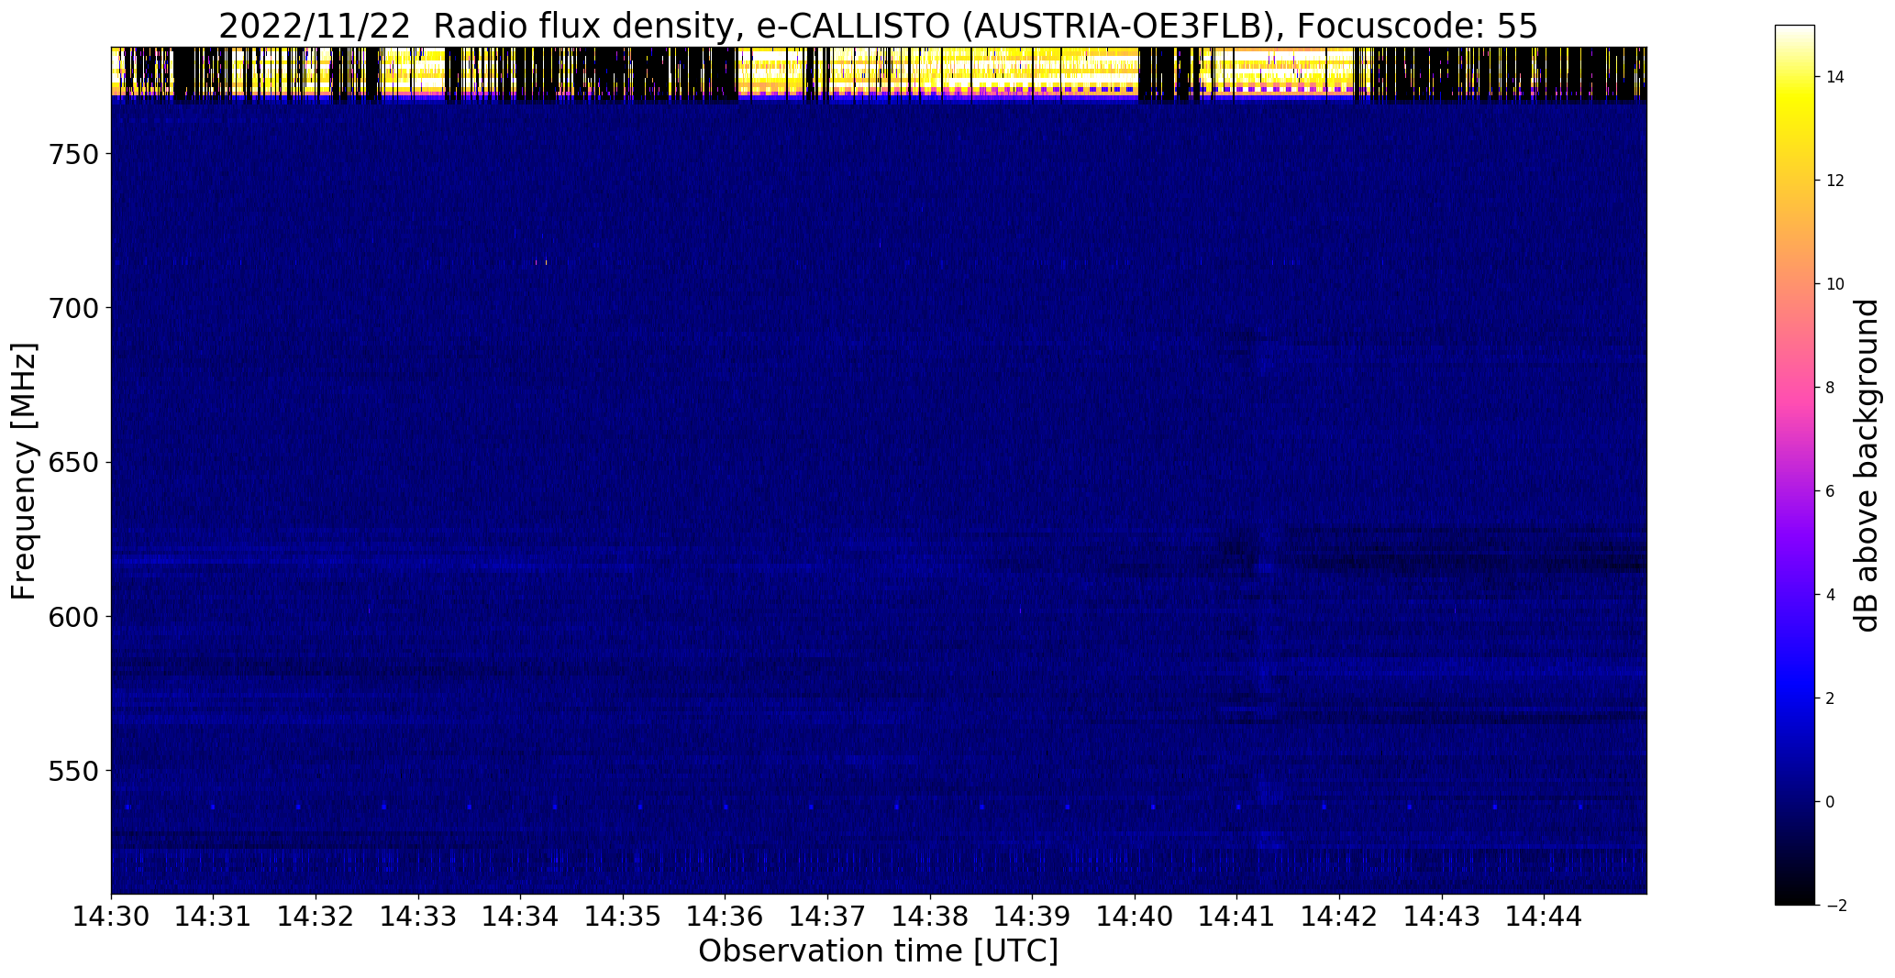Image resolution: width=1895 pixels, height=978 pixels.
Task: Click the 14:34 time tick label
Action: pos(521,917)
